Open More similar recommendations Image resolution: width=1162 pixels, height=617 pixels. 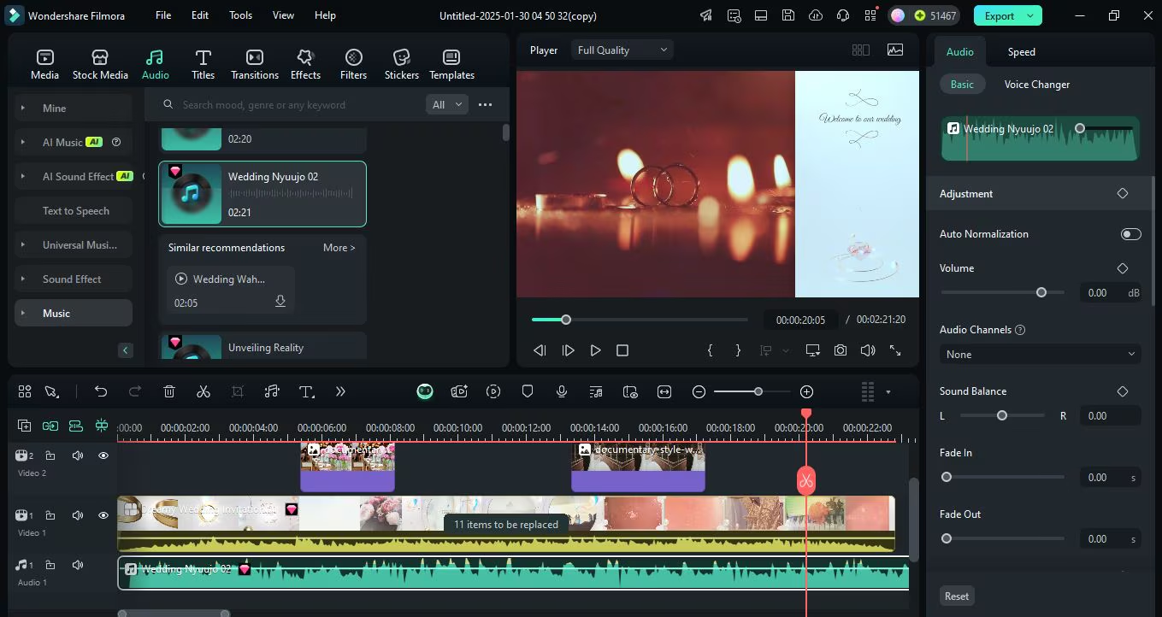(x=339, y=248)
